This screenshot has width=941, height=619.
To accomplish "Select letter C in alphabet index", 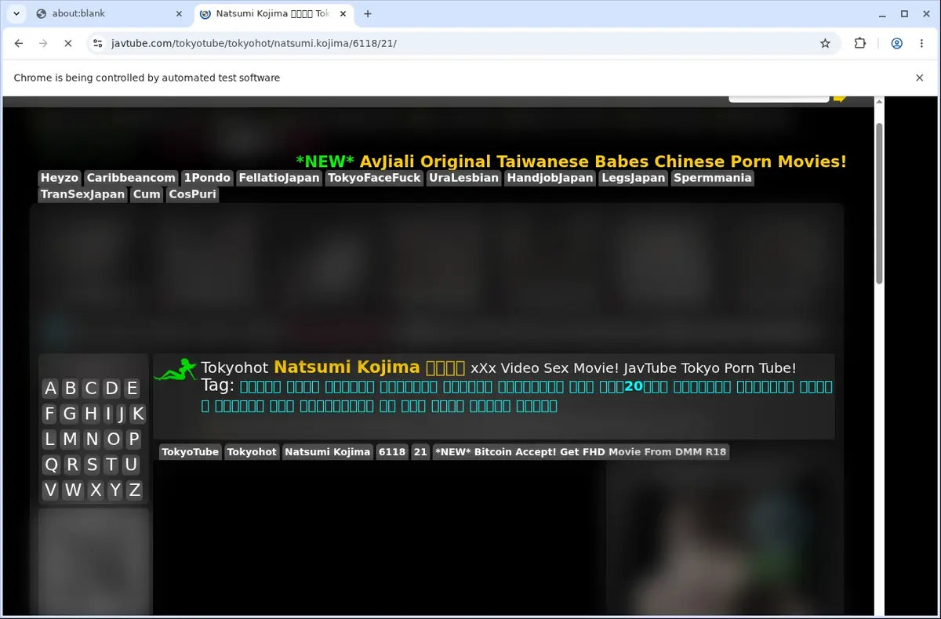I will point(91,389).
